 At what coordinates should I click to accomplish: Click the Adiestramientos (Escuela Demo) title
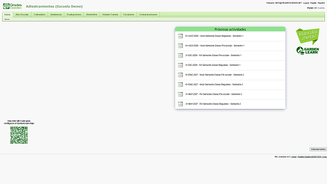coord(54,7)
